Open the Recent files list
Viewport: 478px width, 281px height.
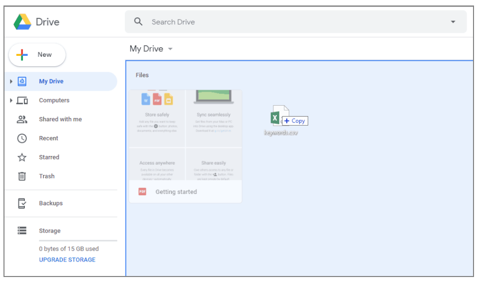point(48,138)
